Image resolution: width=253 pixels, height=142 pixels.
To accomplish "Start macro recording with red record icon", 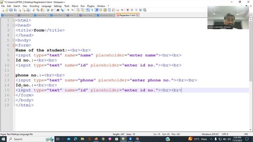I will click(128, 10).
